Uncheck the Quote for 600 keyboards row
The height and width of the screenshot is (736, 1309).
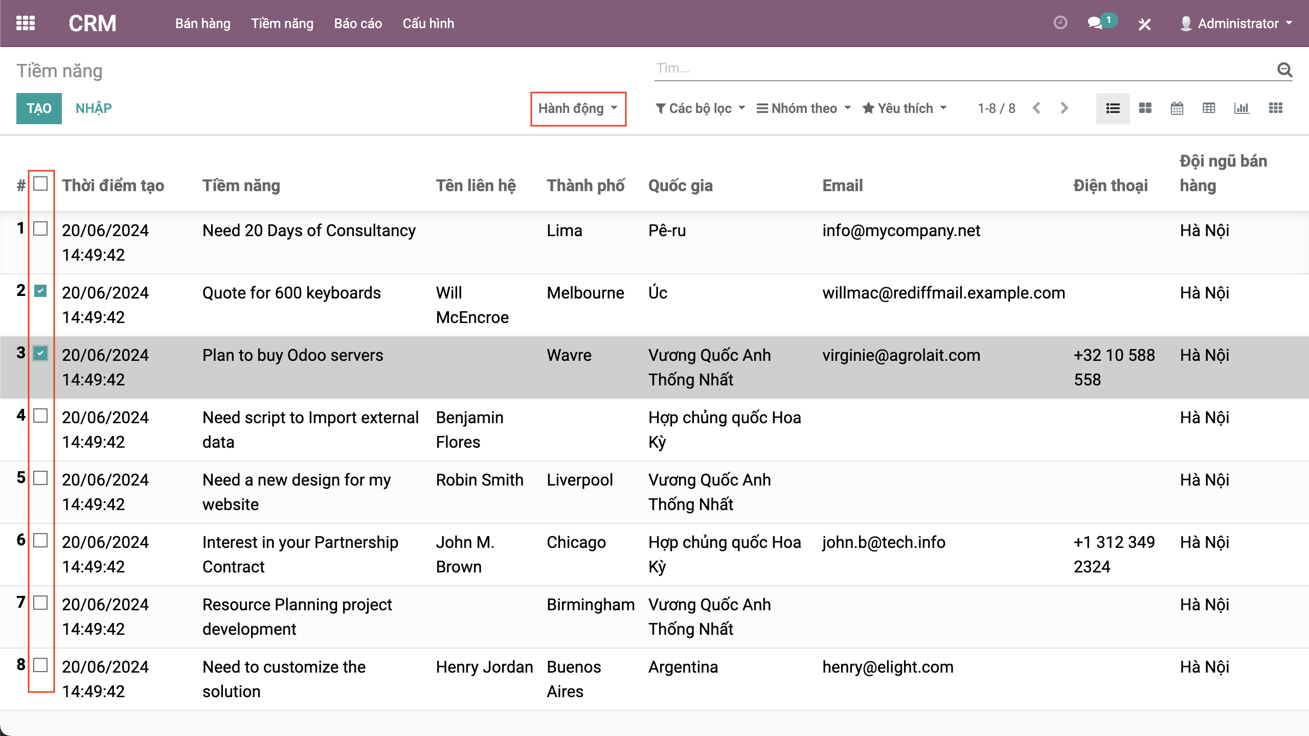point(40,291)
